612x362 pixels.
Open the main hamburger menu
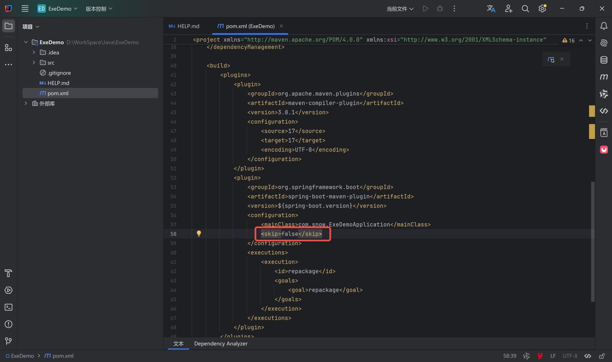coord(25,9)
